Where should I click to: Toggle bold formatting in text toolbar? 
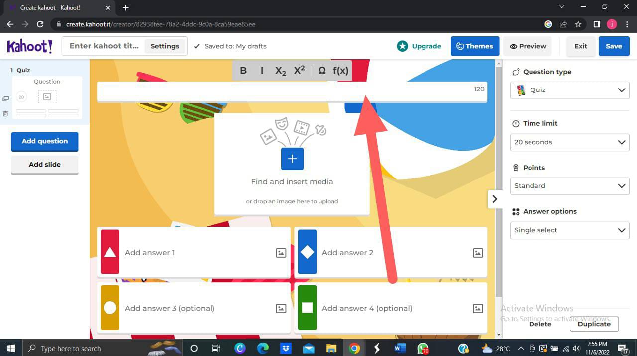243,71
